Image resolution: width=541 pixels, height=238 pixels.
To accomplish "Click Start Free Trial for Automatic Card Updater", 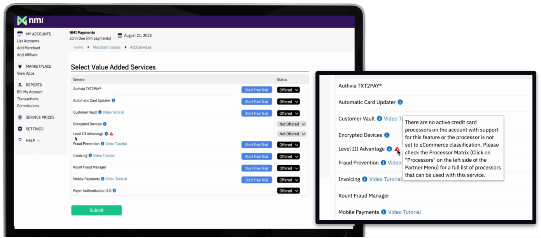I will click(257, 101).
